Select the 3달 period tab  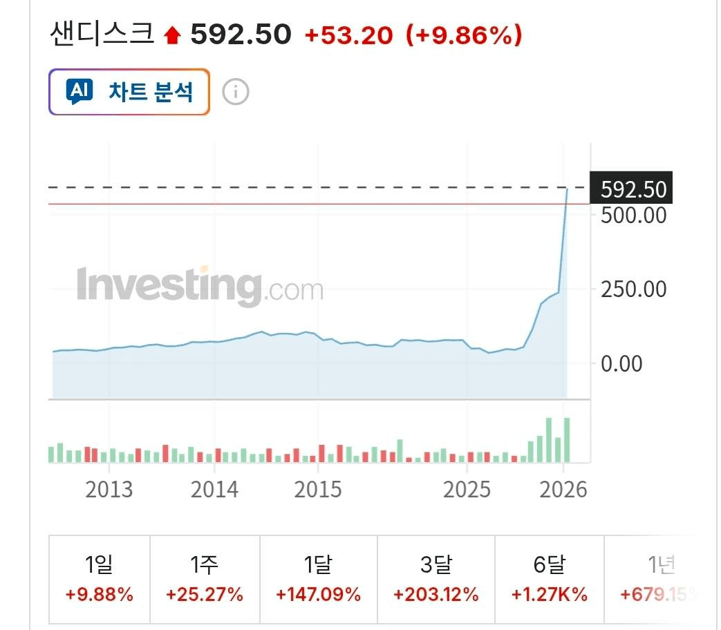[436, 579]
